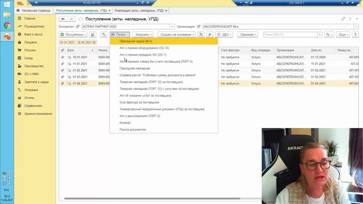
Task: Open the Банк и касса section
Action: coord(33,34)
